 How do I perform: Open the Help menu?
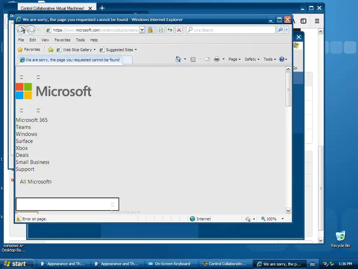94,40
